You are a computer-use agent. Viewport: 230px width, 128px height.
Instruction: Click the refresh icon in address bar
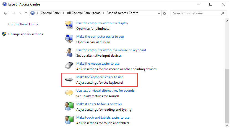click(x=164, y=13)
